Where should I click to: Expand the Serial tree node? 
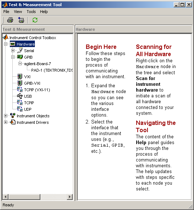point(13,50)
